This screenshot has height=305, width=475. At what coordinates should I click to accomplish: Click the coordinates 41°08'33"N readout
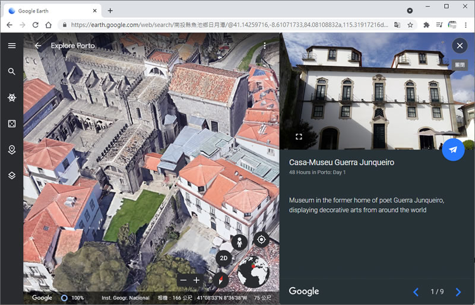[x=222, y=298]
